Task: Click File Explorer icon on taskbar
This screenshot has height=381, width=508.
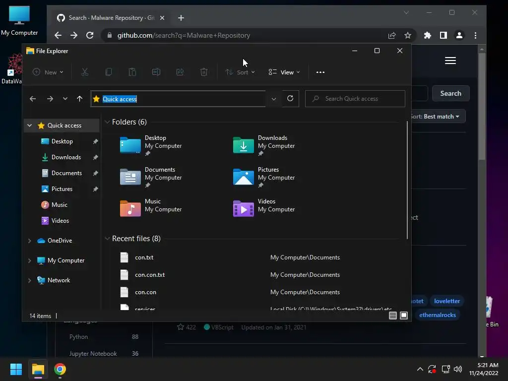Action: point(38,369)
